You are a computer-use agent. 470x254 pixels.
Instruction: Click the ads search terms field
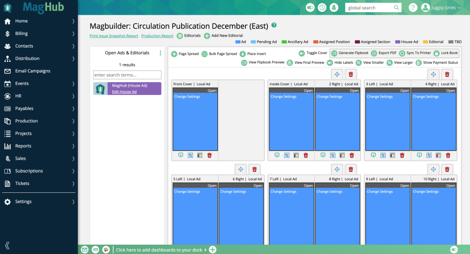[127, 75]
